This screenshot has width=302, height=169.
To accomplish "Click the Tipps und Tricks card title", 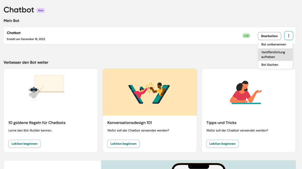I will point(221,123).
